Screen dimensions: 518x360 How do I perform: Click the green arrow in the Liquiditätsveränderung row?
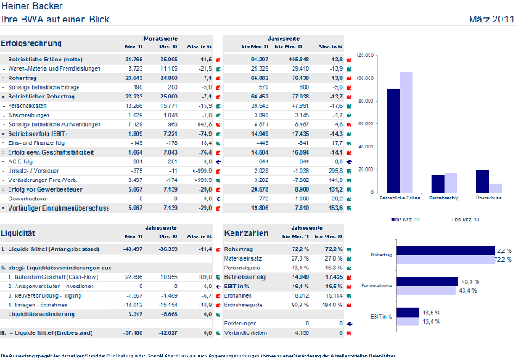(x=218, y=314)
